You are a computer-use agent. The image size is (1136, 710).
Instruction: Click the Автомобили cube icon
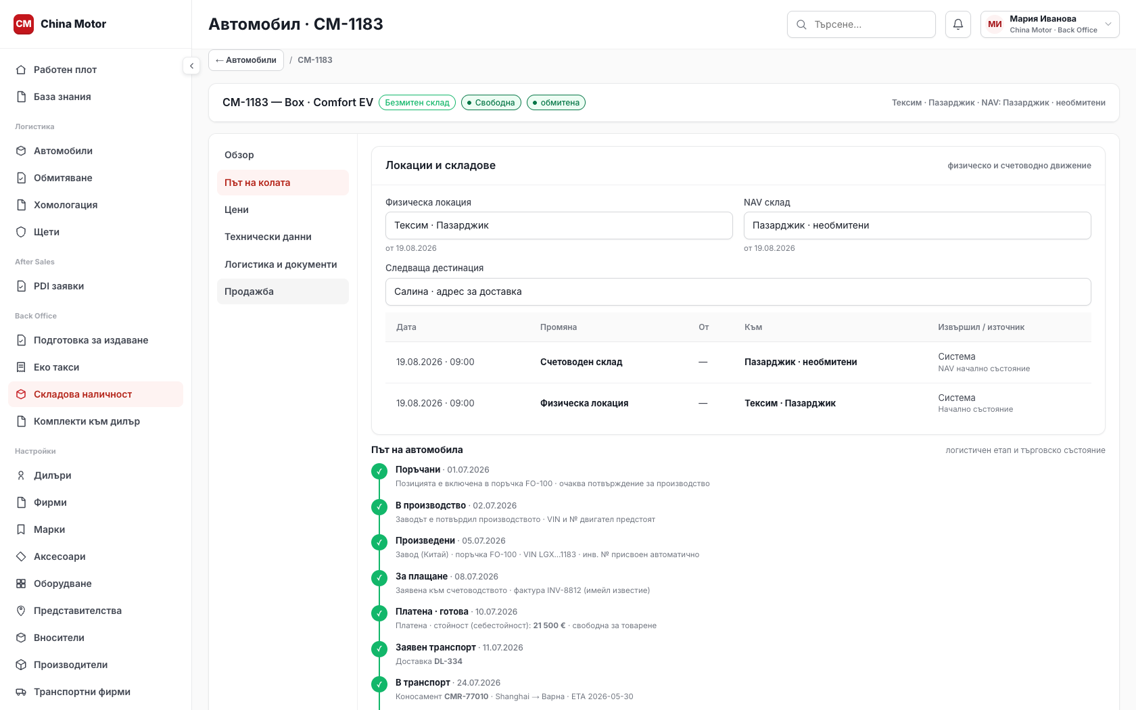pos(21,151)
